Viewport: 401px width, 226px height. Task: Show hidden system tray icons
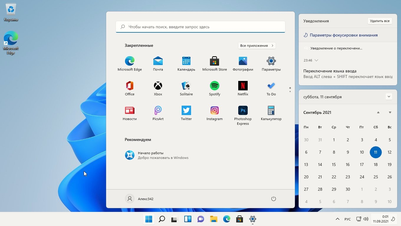[337, 219]
